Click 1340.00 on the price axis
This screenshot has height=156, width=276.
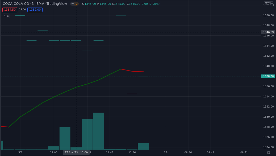click(x=269, y=66)
